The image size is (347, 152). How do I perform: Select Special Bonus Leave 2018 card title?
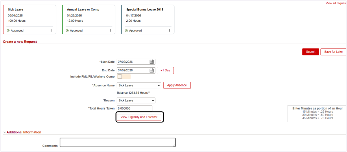(145, 10)
